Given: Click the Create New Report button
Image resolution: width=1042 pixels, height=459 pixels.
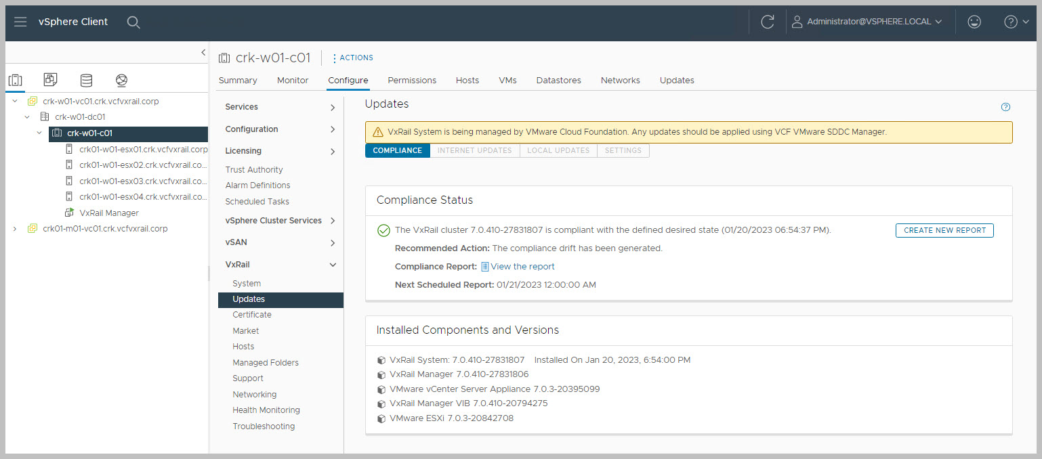Looking at the screenshot, I should click(944, 230).
